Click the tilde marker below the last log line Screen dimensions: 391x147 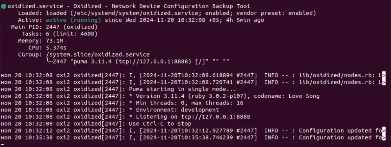click(2, 144)
